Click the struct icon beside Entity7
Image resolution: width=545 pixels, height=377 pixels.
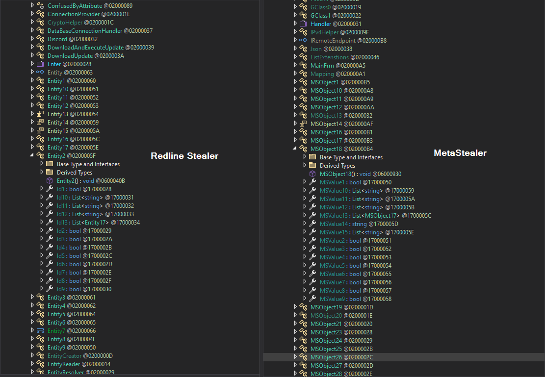[x=40, y=331]
